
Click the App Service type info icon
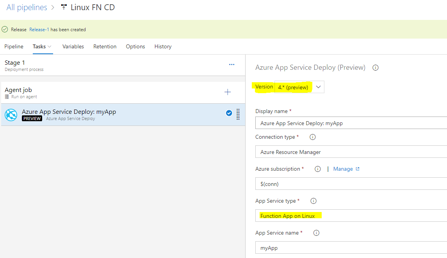point(313,201)
